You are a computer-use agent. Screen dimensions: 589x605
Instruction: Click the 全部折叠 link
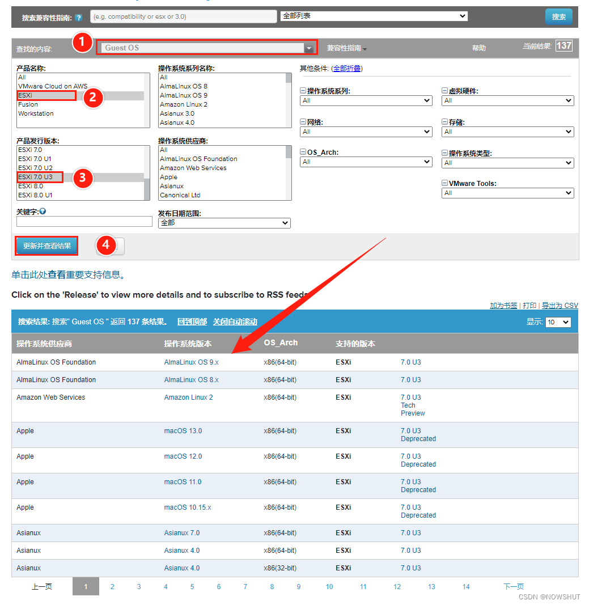(x=347, y=68)
